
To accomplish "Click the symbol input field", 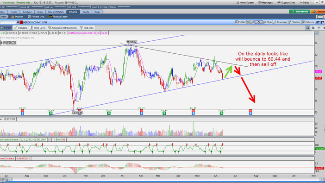I will [x=8, y=22].
